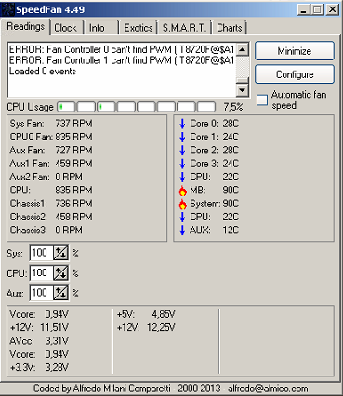Click the +5V 4,85V voltage reading
The image size is (343, 396).
point(146,314)
